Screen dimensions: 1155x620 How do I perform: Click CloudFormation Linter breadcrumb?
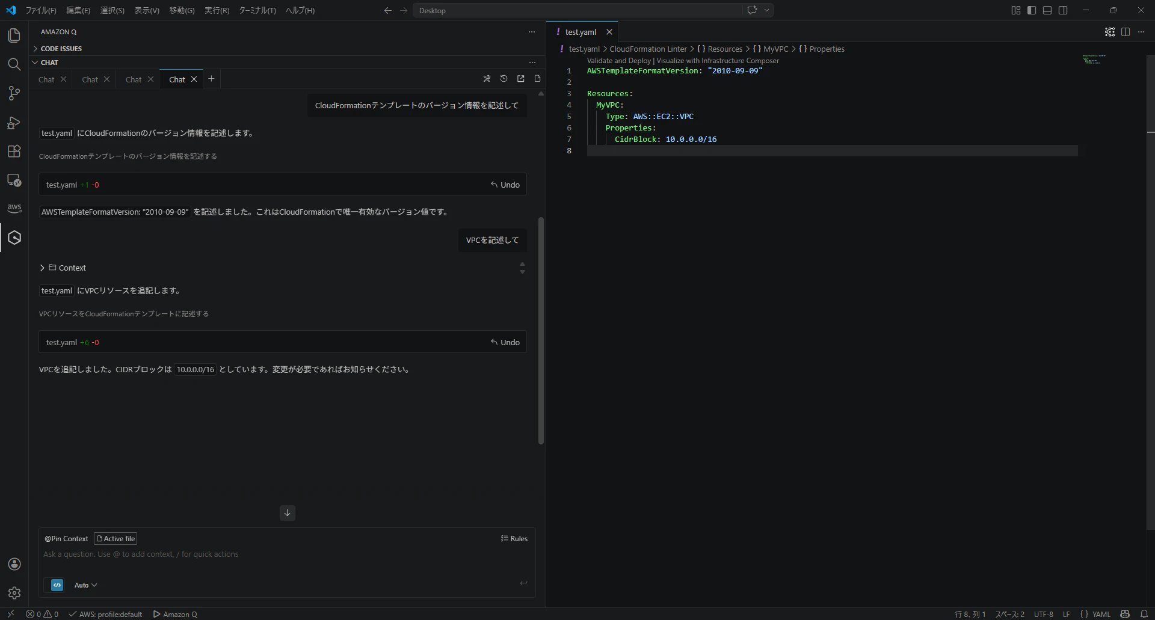tap(648, 49)
